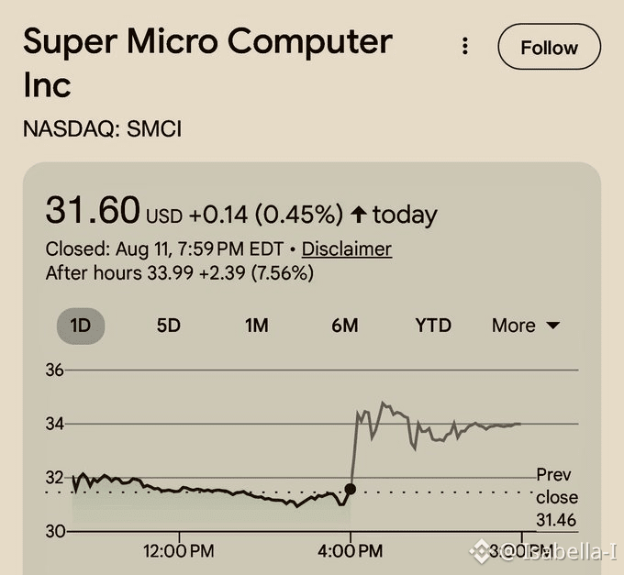Click the After hours 33.99 quote text
The width and height of the screenshot is (624, 575).
click(x=180, y=273)
